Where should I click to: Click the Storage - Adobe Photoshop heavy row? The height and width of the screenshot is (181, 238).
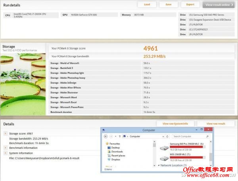(142, 78)
